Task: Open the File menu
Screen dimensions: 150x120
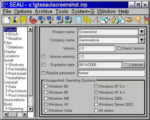Action: 7,12
